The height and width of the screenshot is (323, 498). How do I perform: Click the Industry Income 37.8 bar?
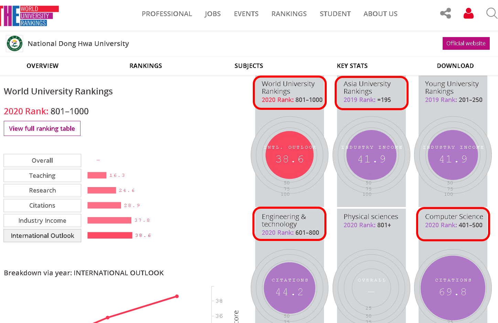109,220
